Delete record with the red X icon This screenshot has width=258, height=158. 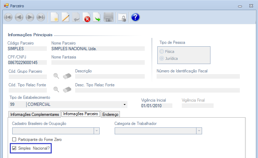click(87, 17)
